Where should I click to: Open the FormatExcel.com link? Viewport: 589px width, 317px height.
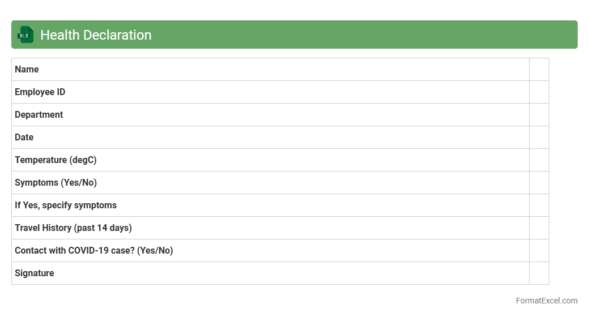(x=546, y=301)
